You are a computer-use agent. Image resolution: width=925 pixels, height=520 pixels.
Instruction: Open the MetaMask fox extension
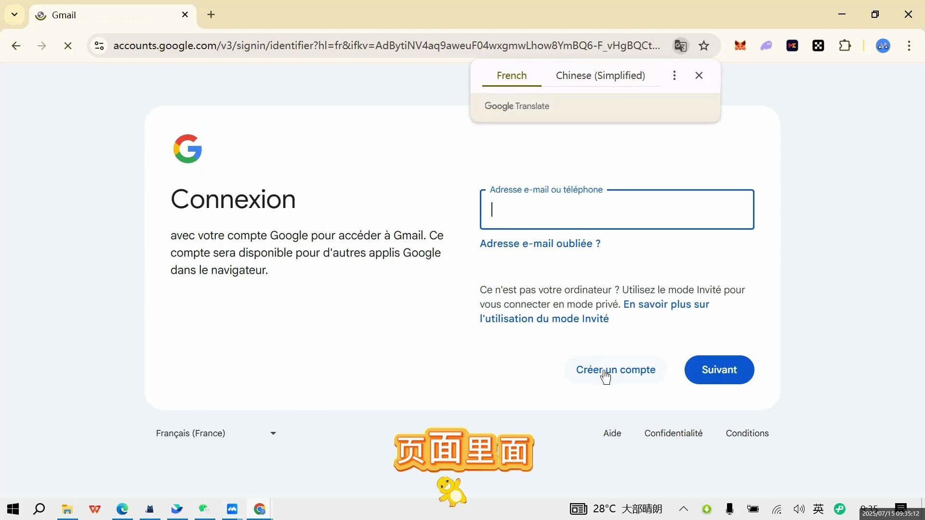740,46
